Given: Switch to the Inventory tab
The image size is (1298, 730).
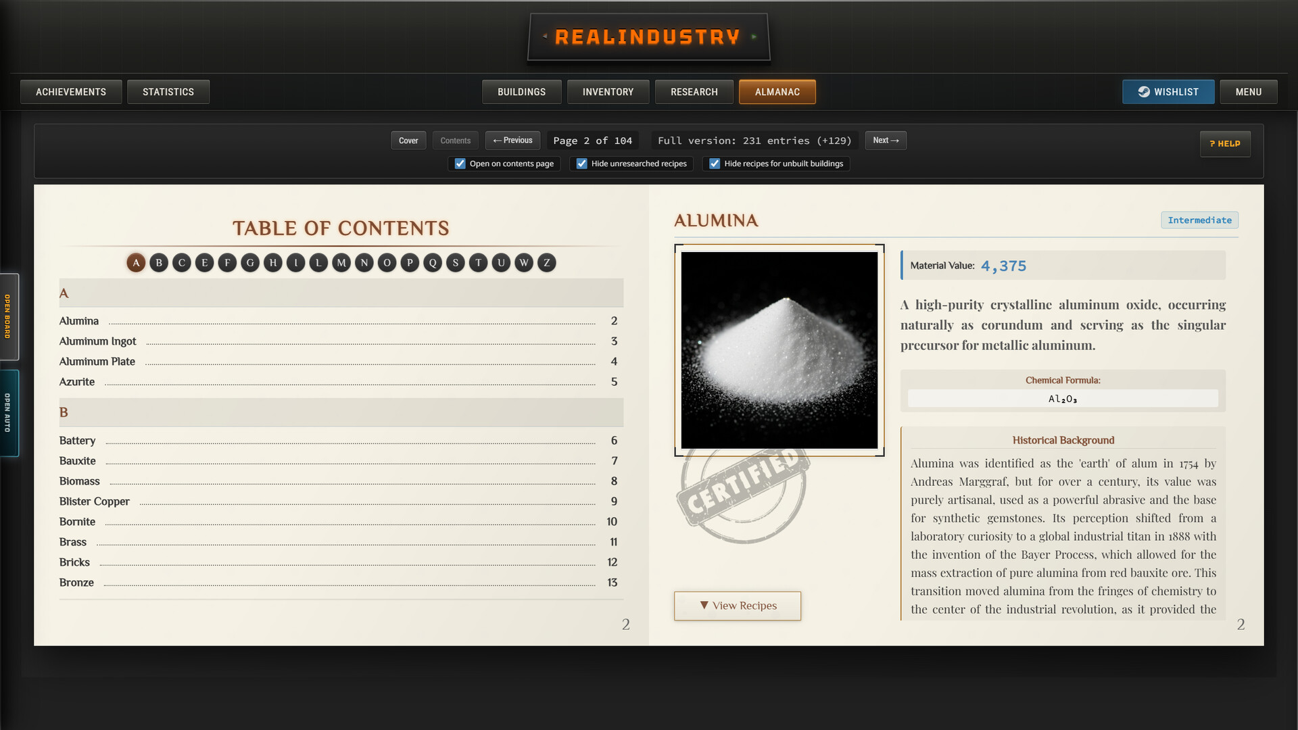Looking at the screenshot, I should click(x=608, y=92).
